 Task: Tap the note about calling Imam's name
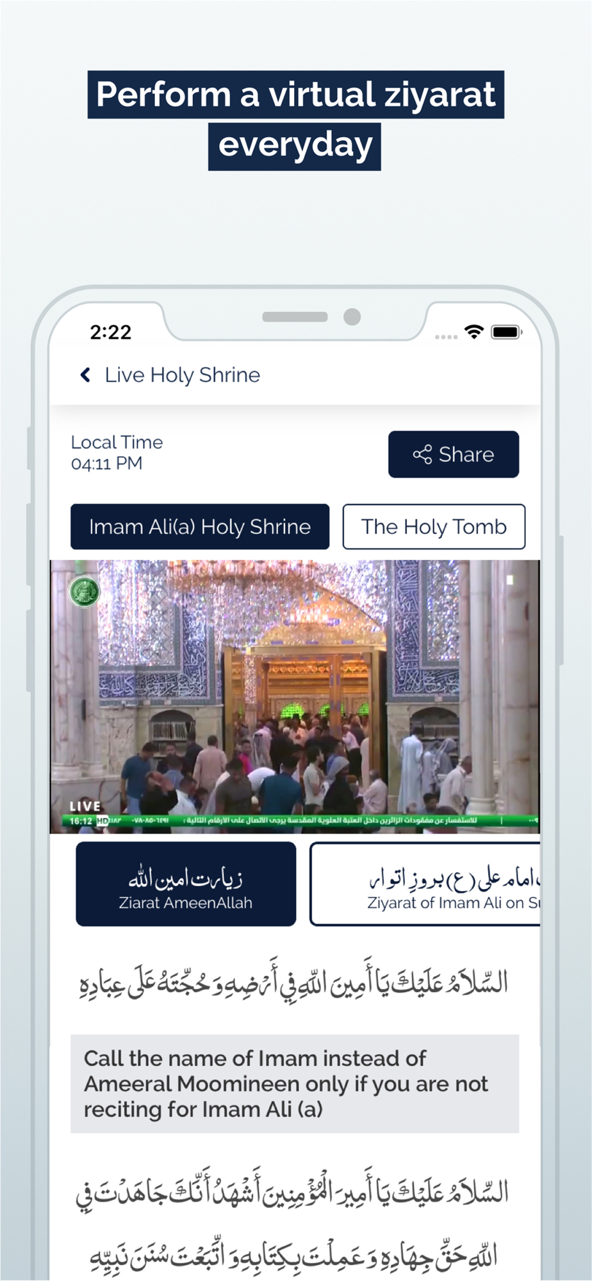(x=295, y=1084)
